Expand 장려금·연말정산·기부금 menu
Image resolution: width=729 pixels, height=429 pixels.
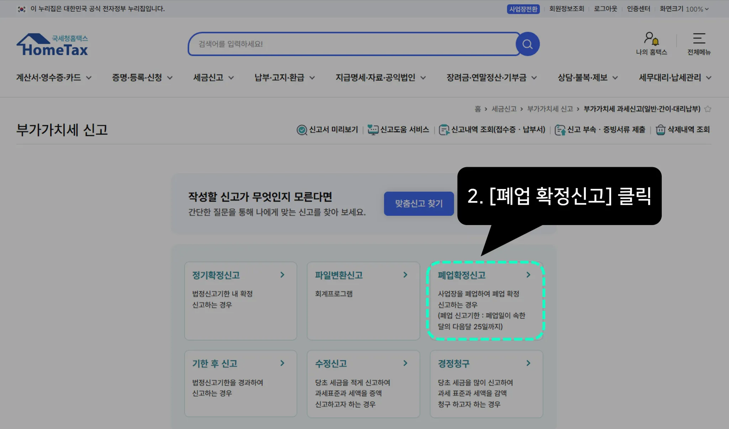coord(492,78)
